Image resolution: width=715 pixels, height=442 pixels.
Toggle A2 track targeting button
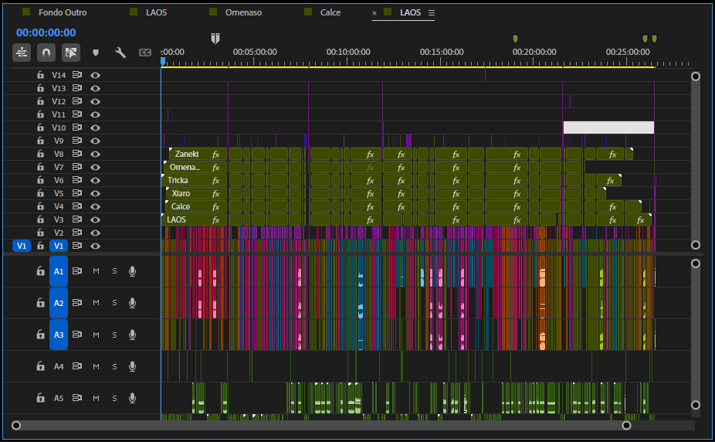click(59, 303)
